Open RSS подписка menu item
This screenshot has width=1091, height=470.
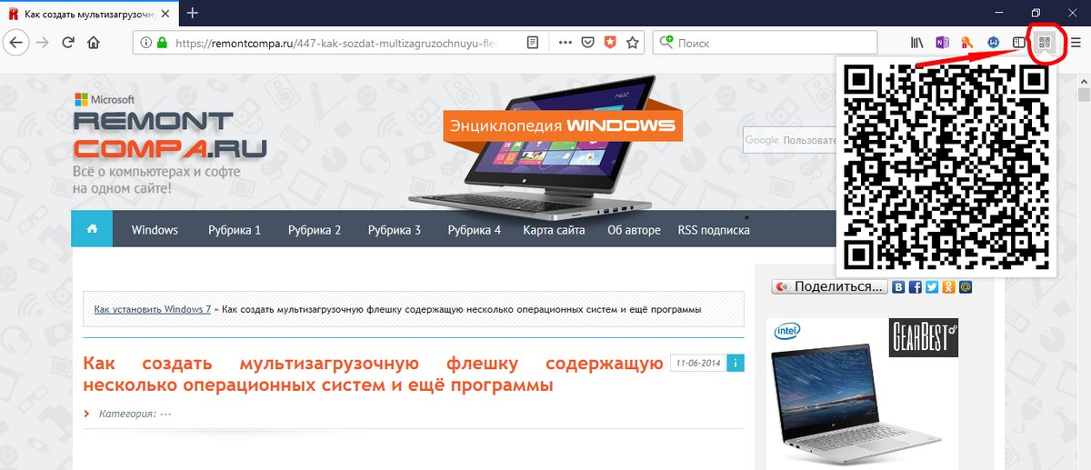(x=714, y=230)
